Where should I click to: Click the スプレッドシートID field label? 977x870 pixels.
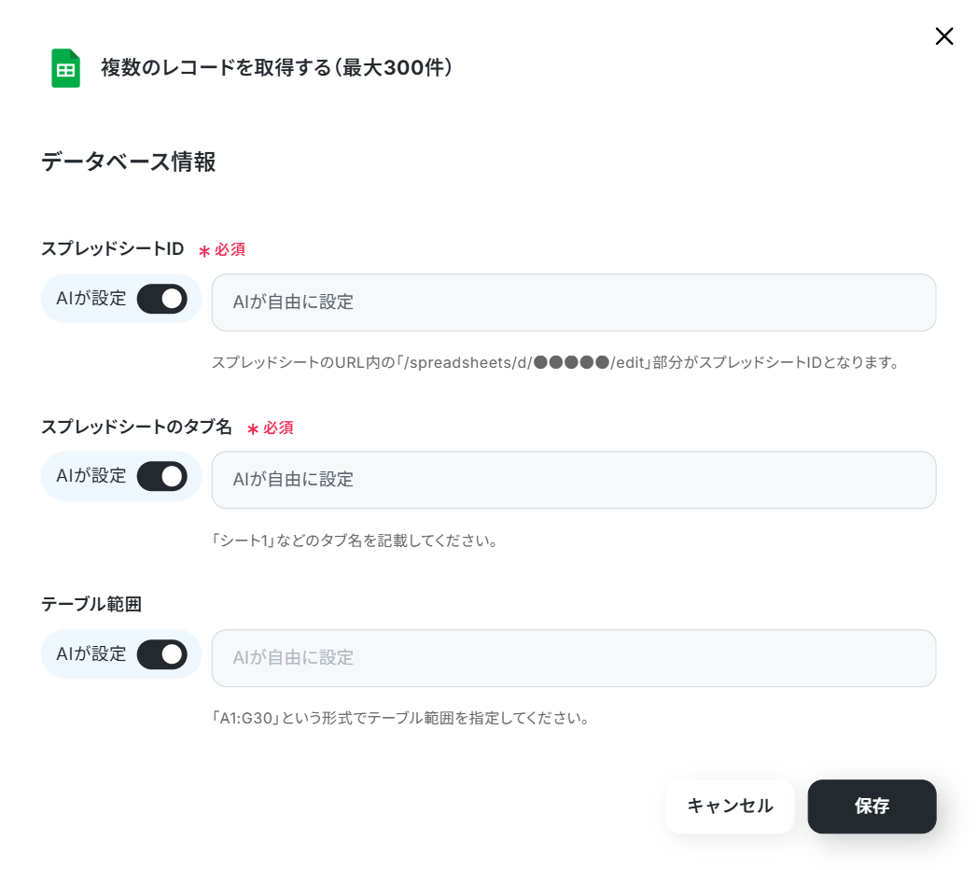coord(113,248)
